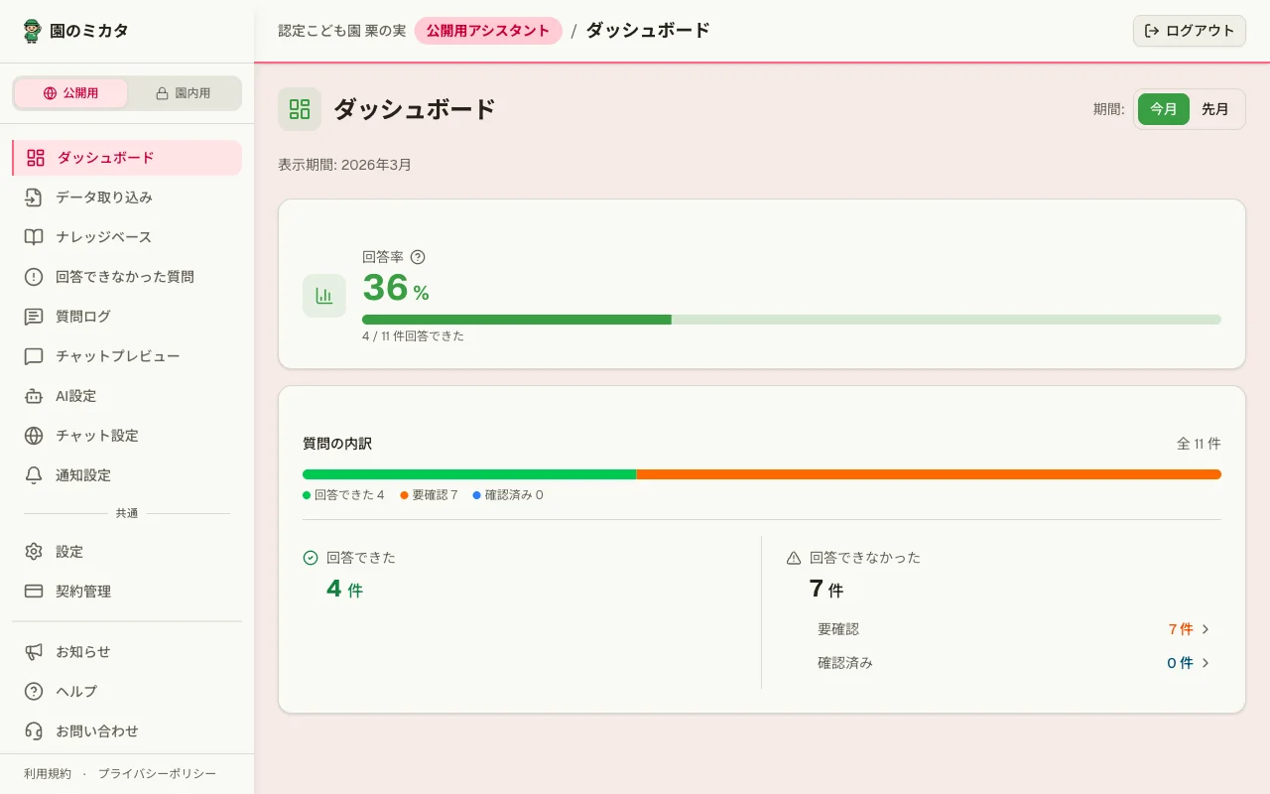Open the データ取り込み page
The height and width of the screenshot is (794, 1270).
[102, 198]
